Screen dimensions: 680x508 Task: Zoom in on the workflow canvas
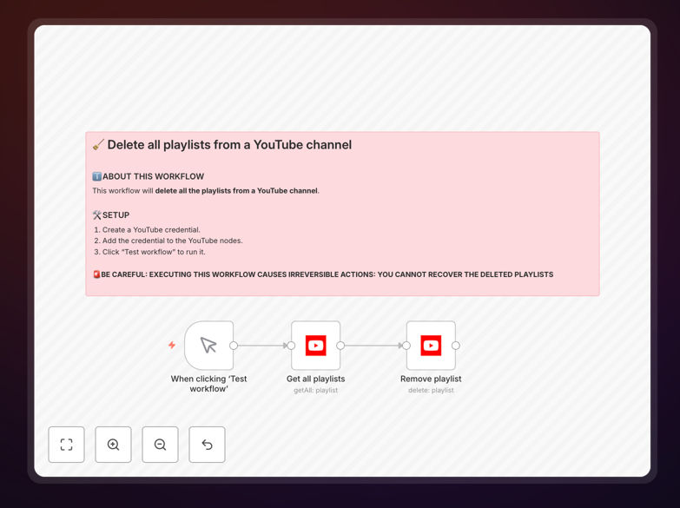click(x=113, y=445)
